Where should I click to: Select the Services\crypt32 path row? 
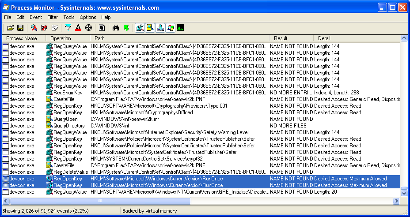click(201, 159)
